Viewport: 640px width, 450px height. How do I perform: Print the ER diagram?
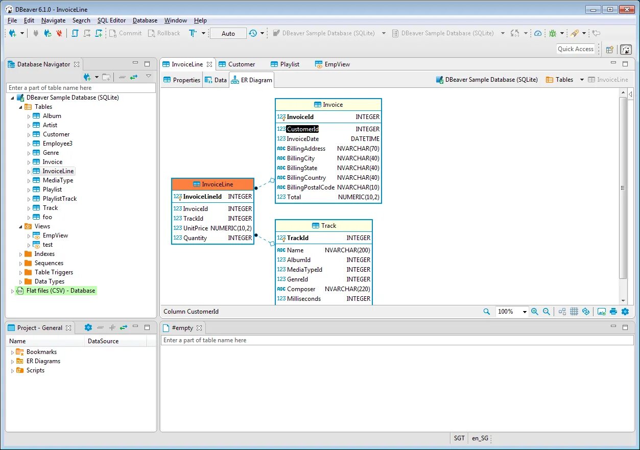[613, 312]
